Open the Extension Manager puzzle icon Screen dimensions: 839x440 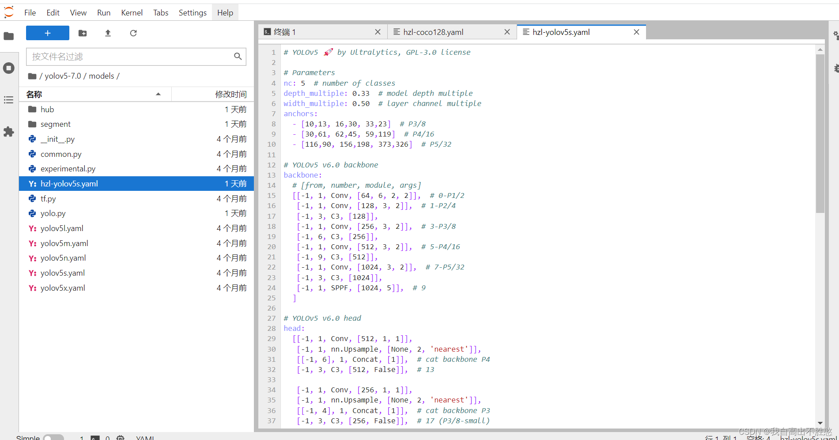tap(9, 132)
